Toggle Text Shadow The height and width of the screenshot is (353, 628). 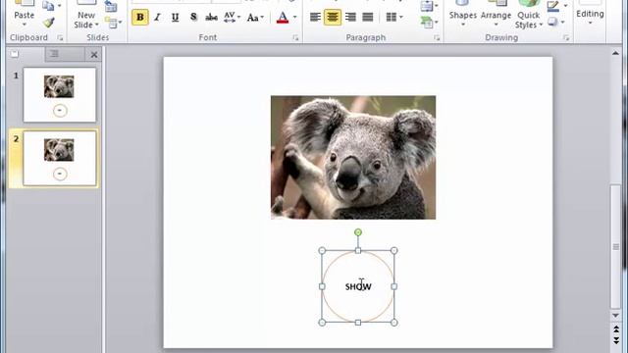[193, 18]
